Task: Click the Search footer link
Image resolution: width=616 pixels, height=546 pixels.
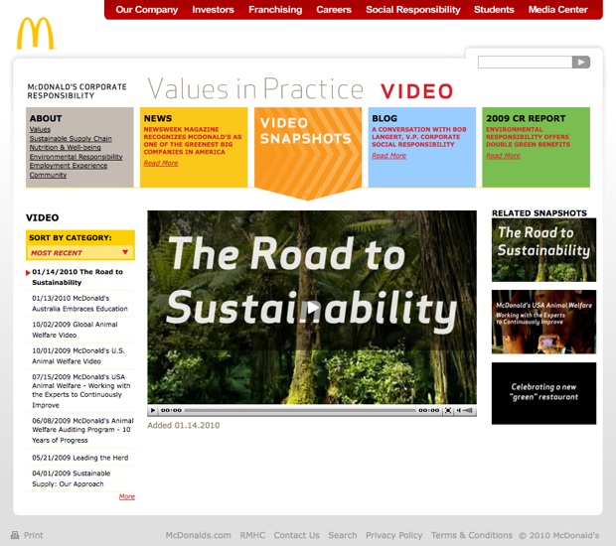Action: click(x=343, y=535)
